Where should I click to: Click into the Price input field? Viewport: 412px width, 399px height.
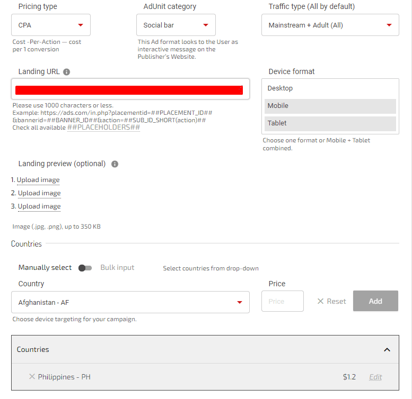tap(283, 301)
